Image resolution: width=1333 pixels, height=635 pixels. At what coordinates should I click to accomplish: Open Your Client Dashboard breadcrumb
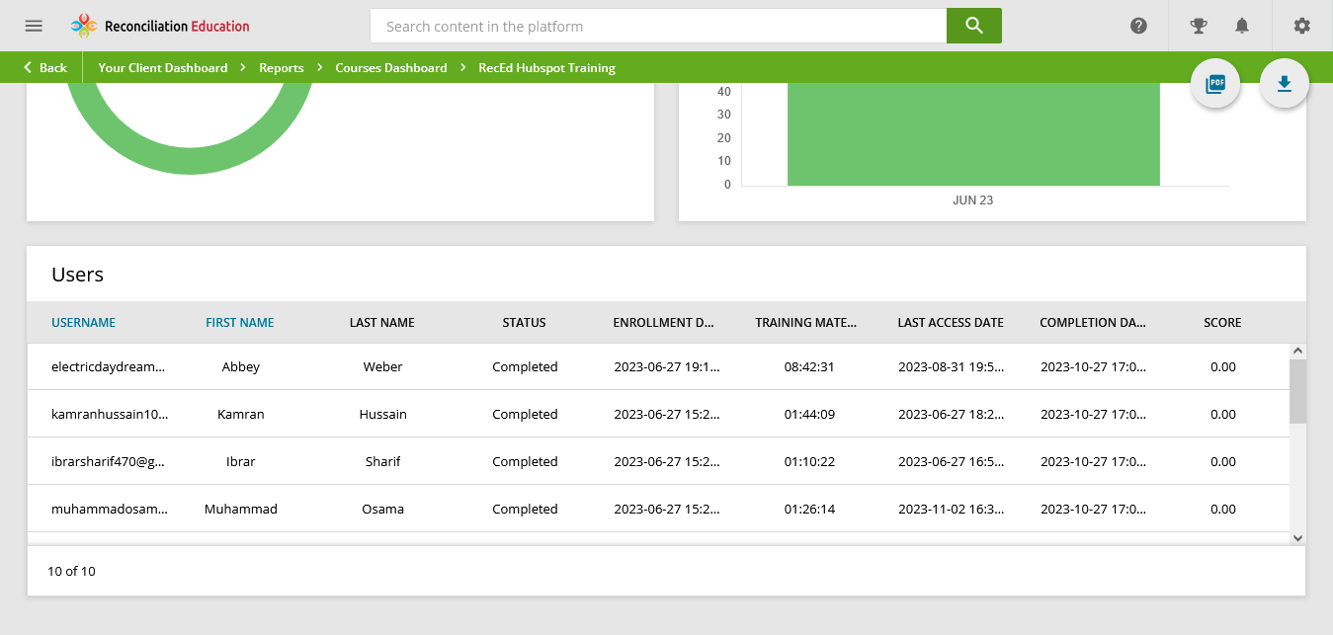[x=165, y=67]
